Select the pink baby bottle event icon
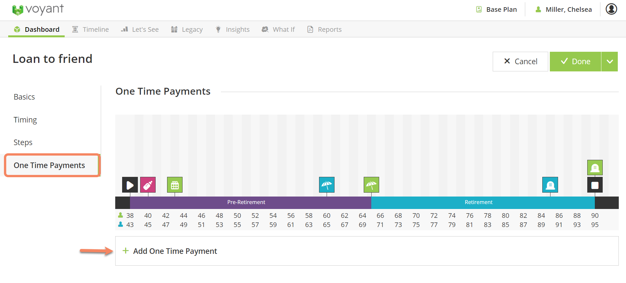This screenshot has height=283, width=626. (x=148, y=185)
